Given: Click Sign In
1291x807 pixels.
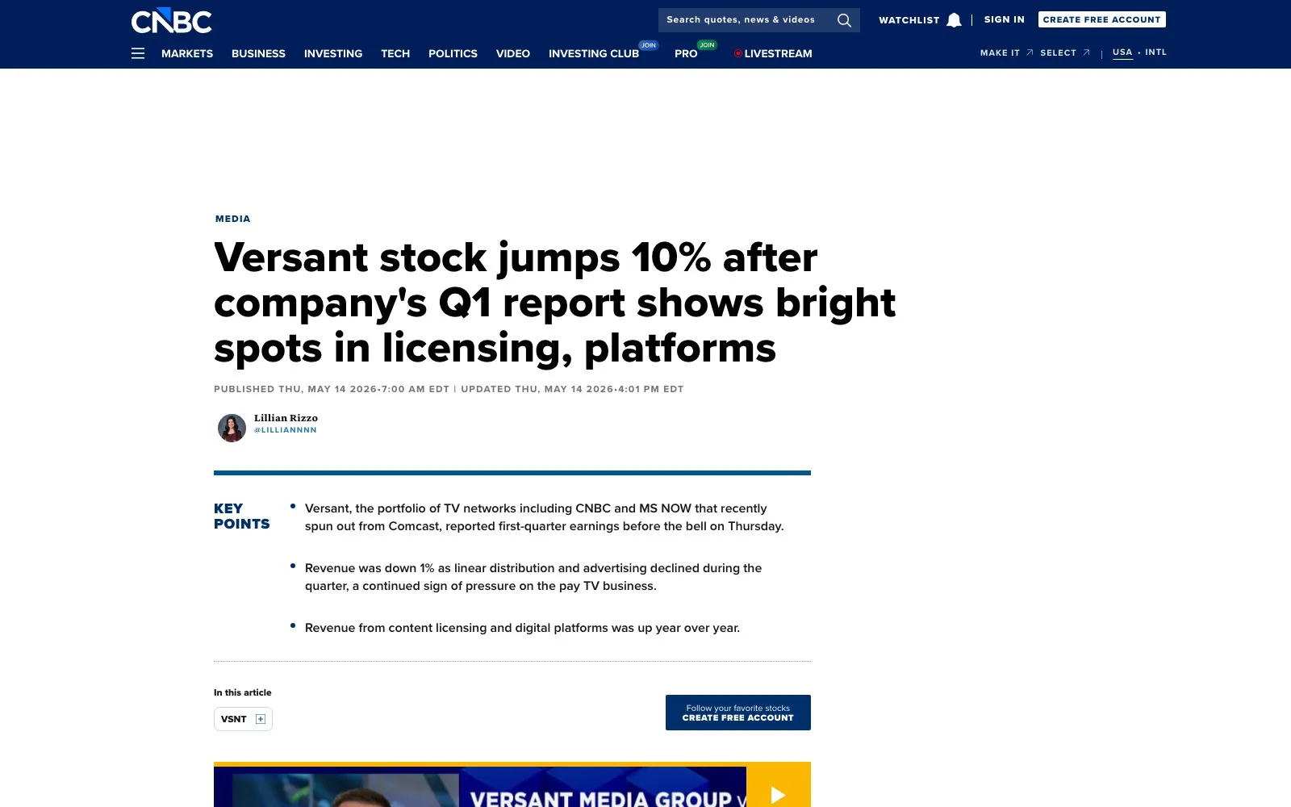Looking at the screenshot, I should pos(1005,19).
